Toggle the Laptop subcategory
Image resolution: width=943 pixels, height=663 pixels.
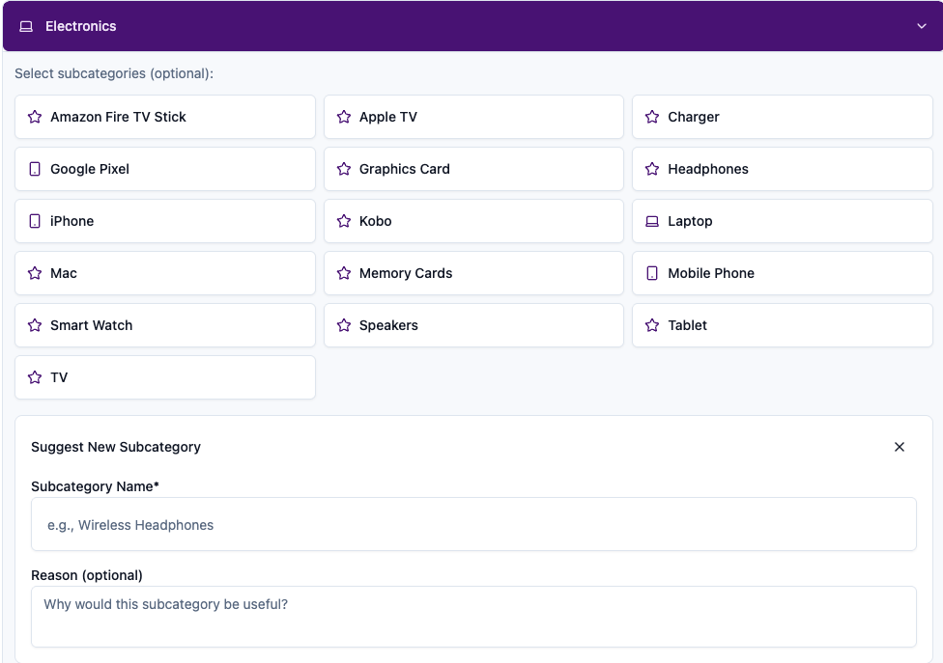783,222
